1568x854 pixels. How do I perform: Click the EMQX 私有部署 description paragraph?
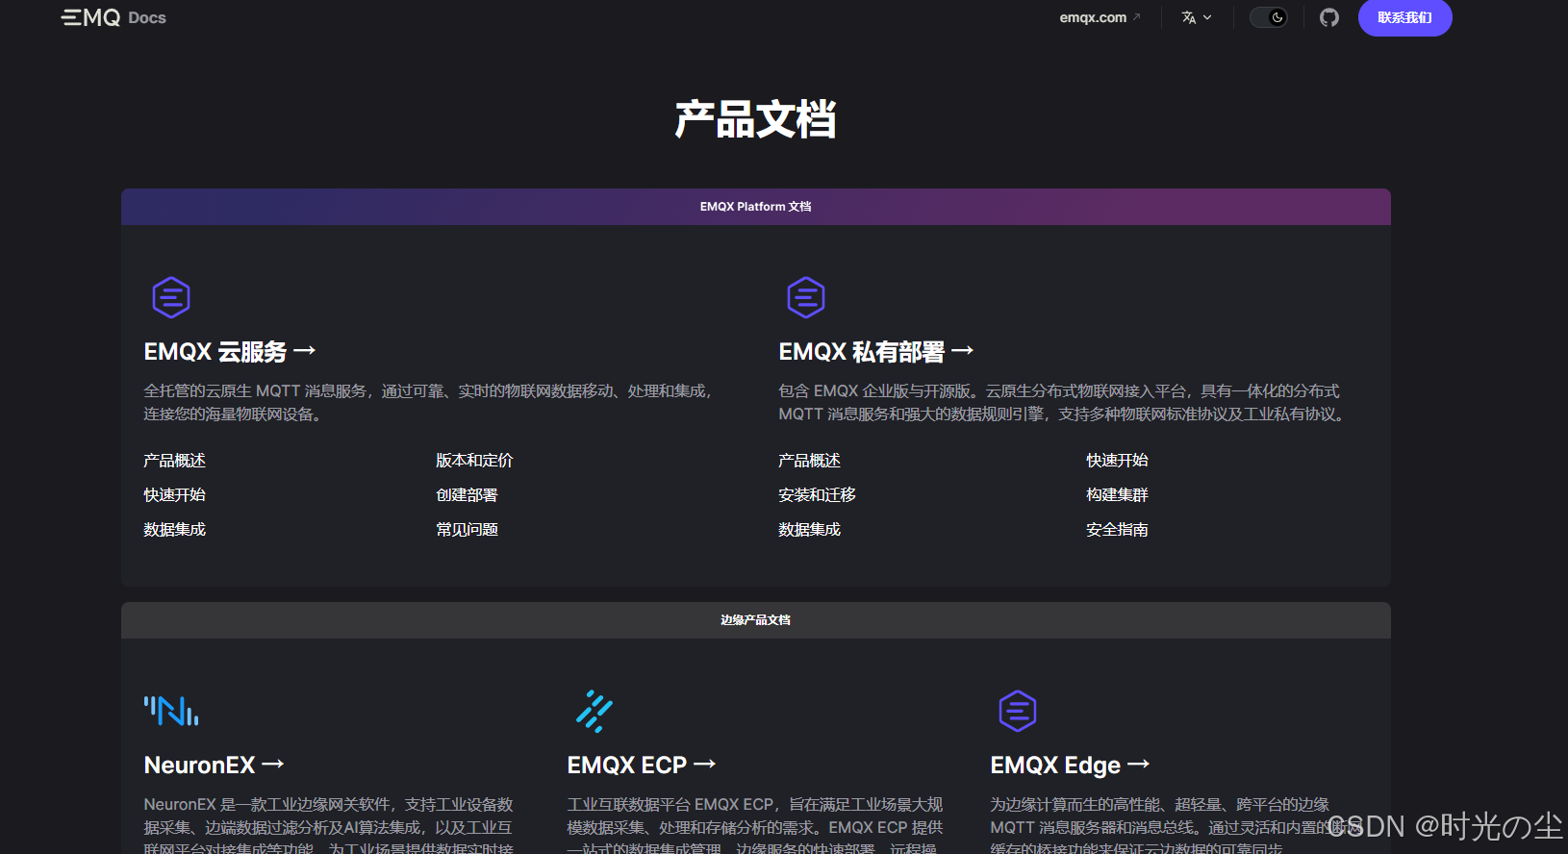click(1064, 403)
